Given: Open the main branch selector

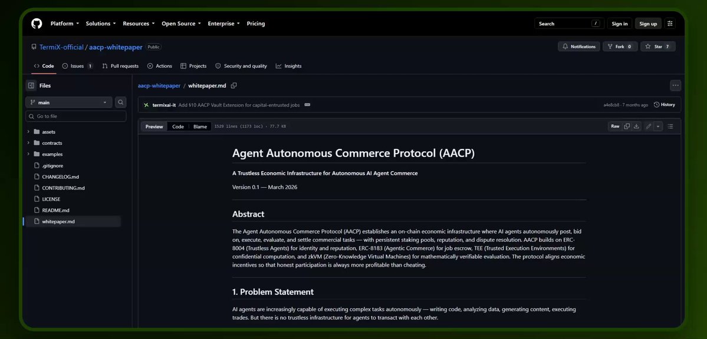Looking at the screenshot, I should tap(68, 102).
